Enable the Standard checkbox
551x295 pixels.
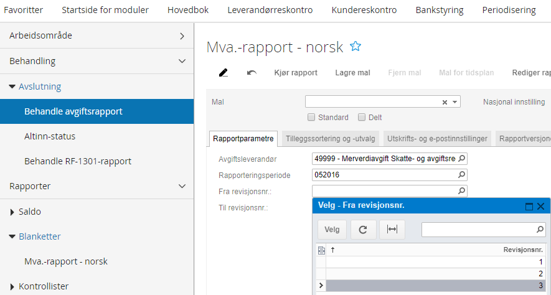[311, 117]
